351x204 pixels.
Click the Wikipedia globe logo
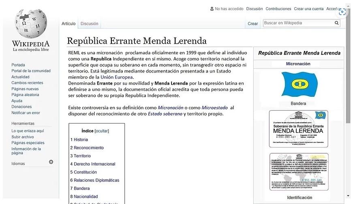[31, 23]
